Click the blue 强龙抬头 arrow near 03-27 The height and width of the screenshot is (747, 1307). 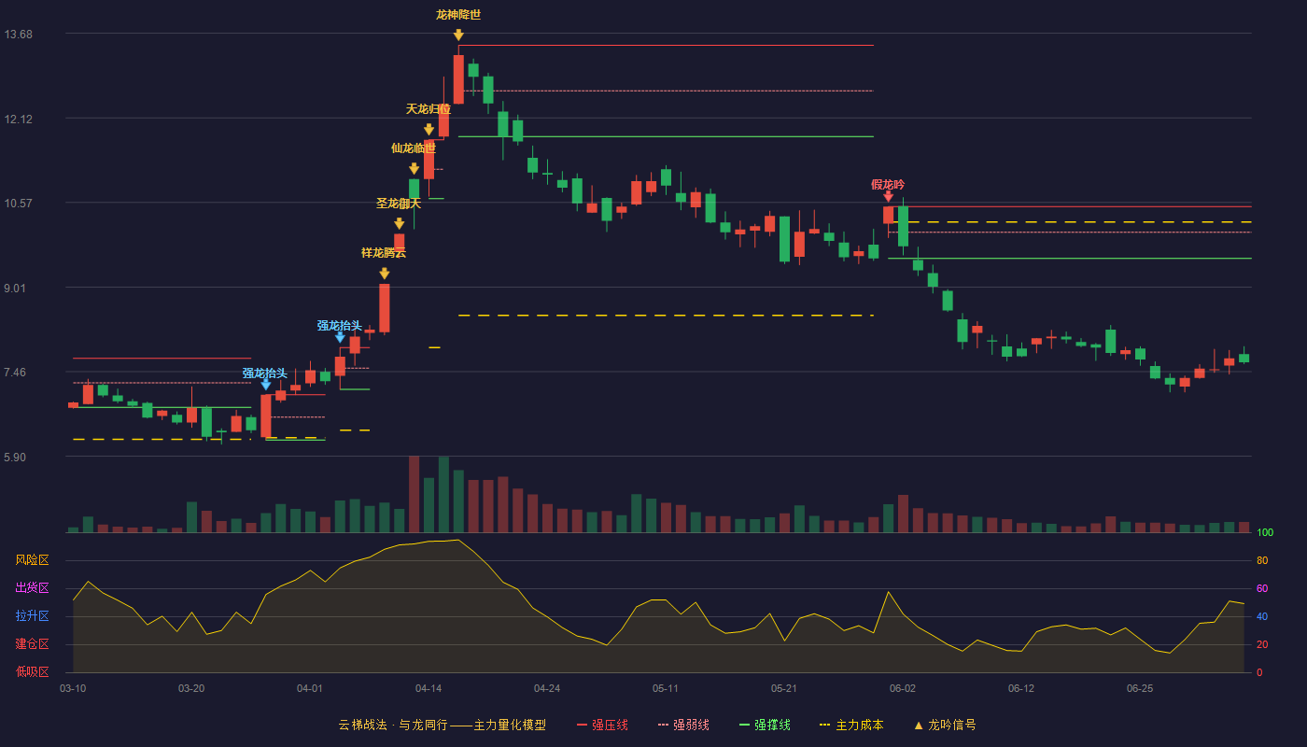pos(266,384)
